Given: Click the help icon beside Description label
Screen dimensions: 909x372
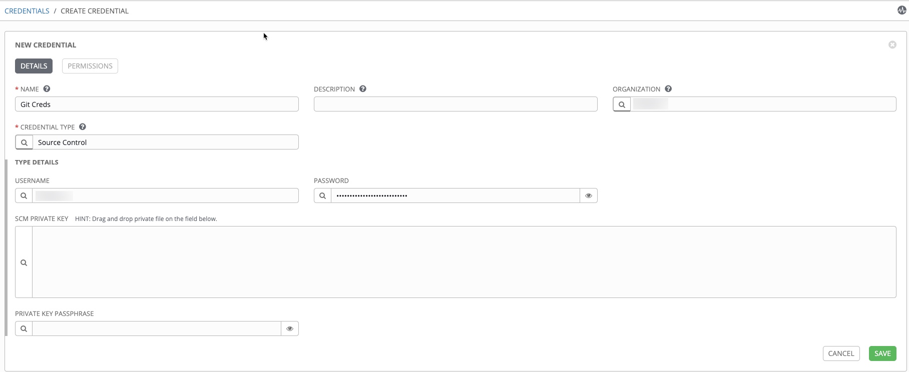Looking at the screenshot, I should 363,89.
